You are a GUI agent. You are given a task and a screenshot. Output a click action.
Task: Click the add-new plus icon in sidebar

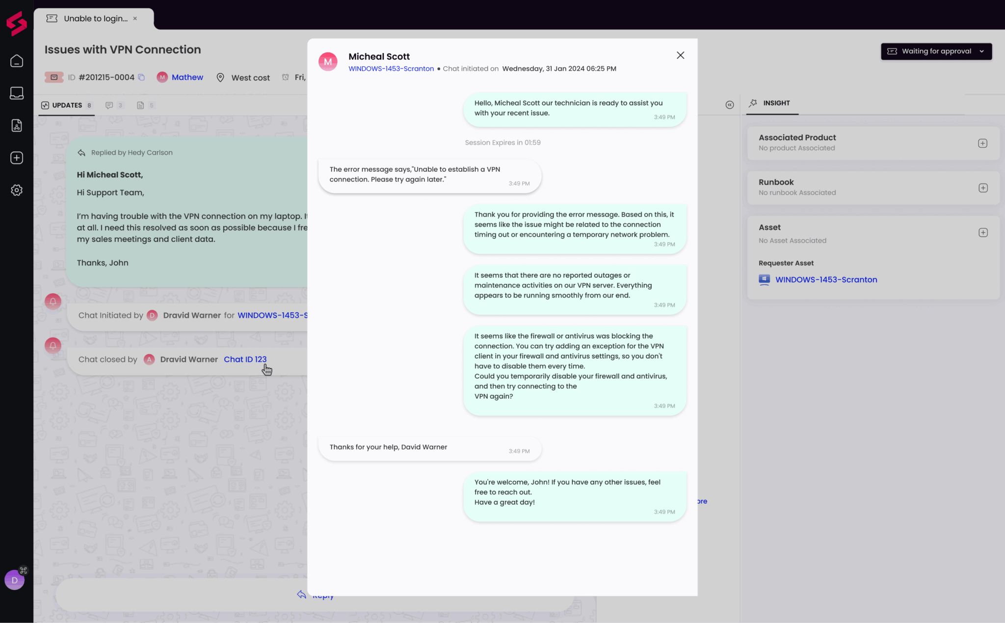17,158
